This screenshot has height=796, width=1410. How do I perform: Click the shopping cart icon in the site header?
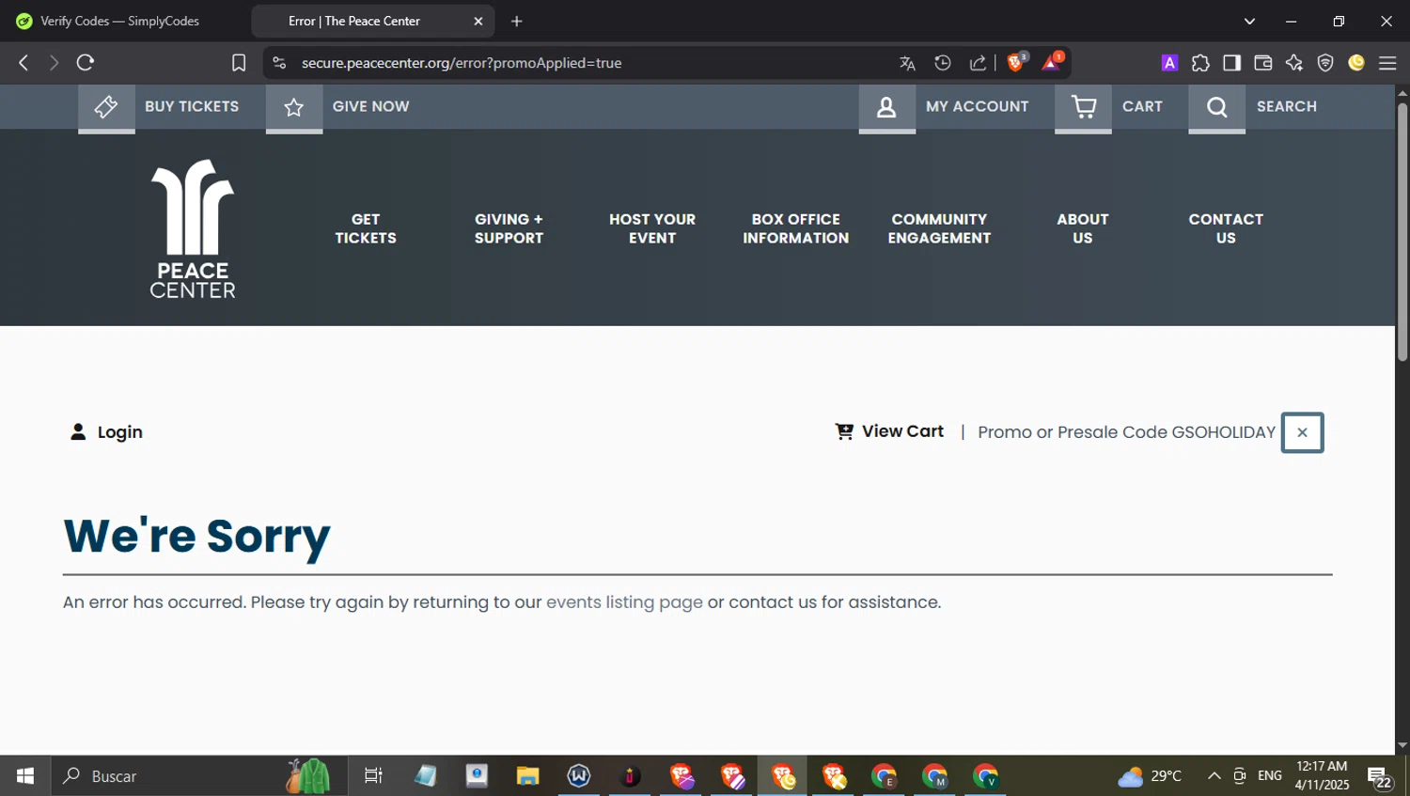click(x=1083, y=106)
